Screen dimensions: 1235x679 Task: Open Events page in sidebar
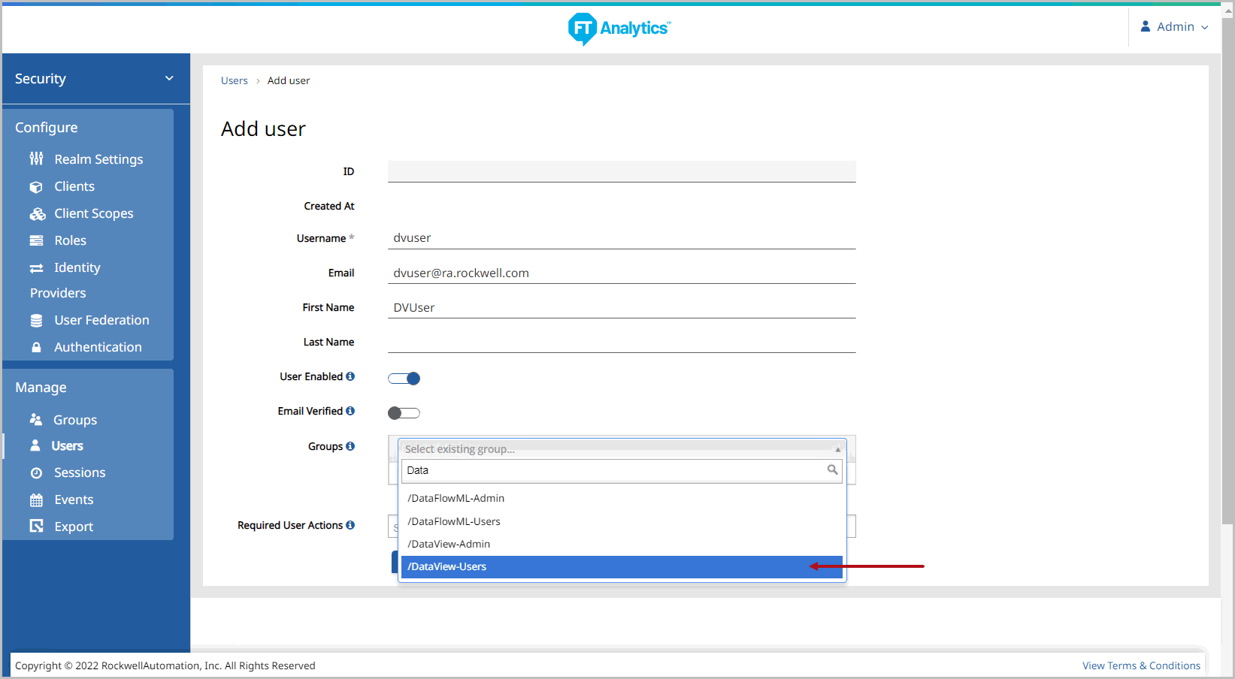(x=74, y=499)
